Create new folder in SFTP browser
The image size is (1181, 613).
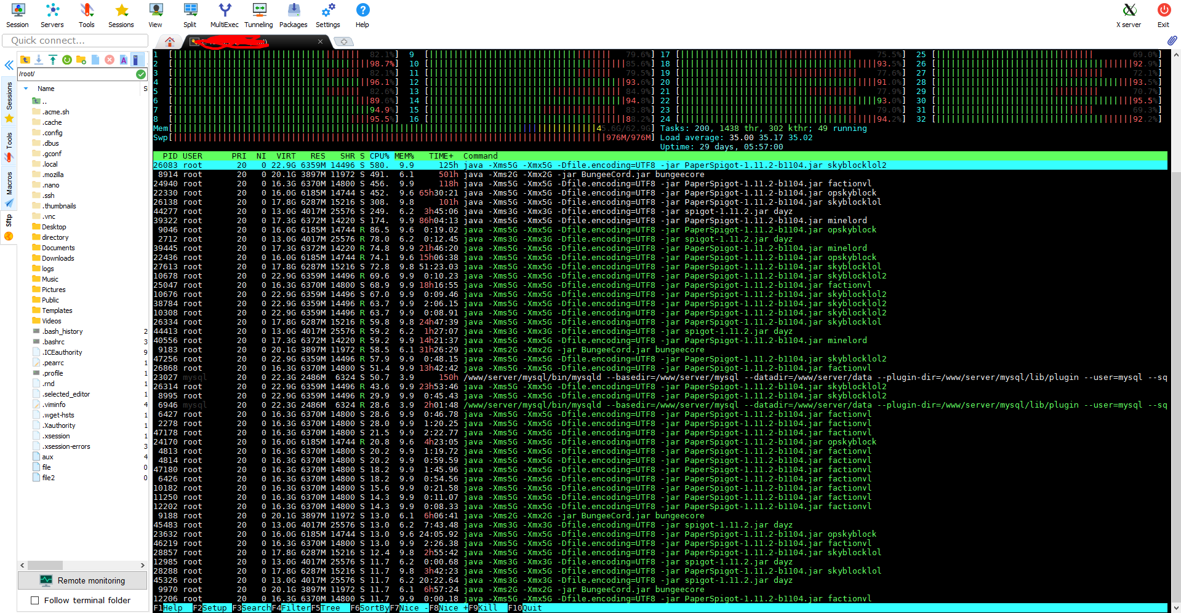(x=81, y=60)
